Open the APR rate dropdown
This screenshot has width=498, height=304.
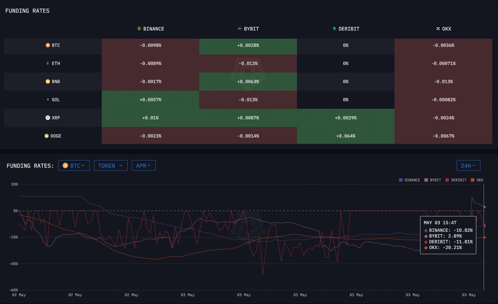[144, 166]
